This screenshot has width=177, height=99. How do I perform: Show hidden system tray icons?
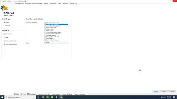pyautogui.click(x=160, y=97)
